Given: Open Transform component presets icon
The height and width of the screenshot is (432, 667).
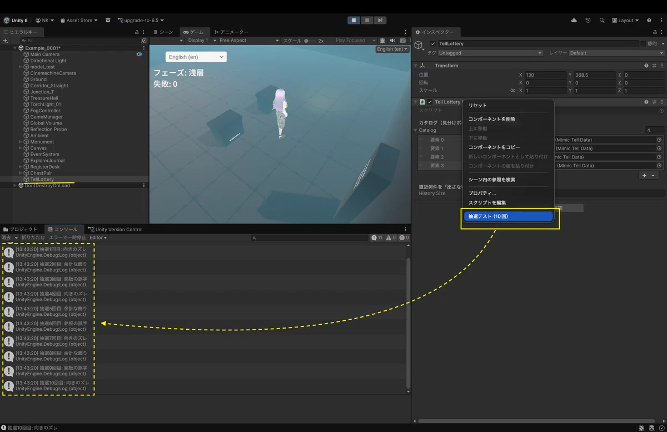Looking at the screenshot, I should point(654,66).
